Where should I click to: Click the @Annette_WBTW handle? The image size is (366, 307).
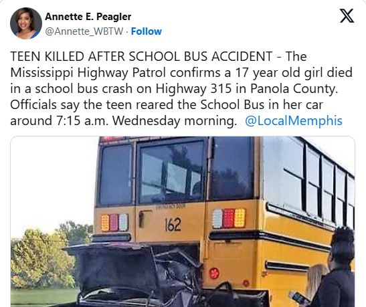click(x=84, y=31)
